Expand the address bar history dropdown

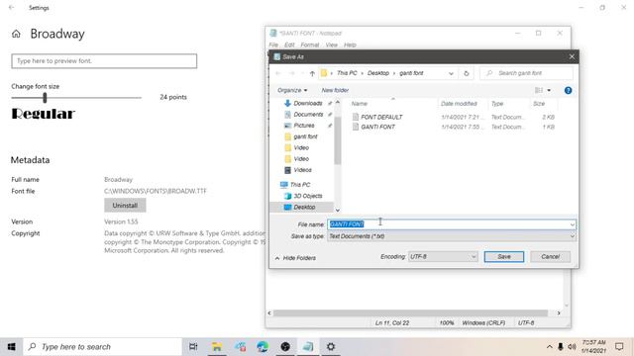tap(451, 73)
